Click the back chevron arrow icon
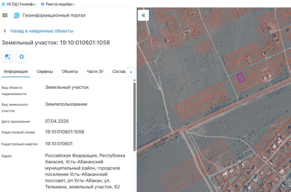This screenshot has width=291, height=192. coord(5,31)
